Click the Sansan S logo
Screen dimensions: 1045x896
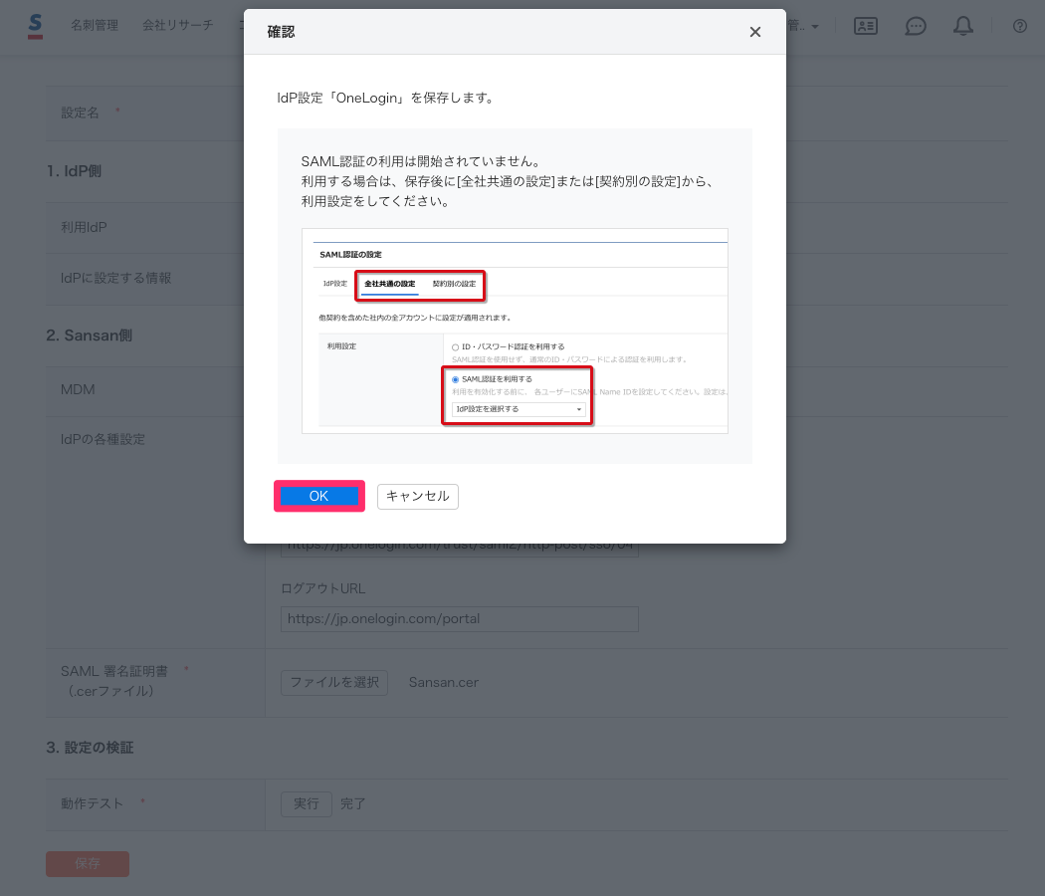pos(35,27)
